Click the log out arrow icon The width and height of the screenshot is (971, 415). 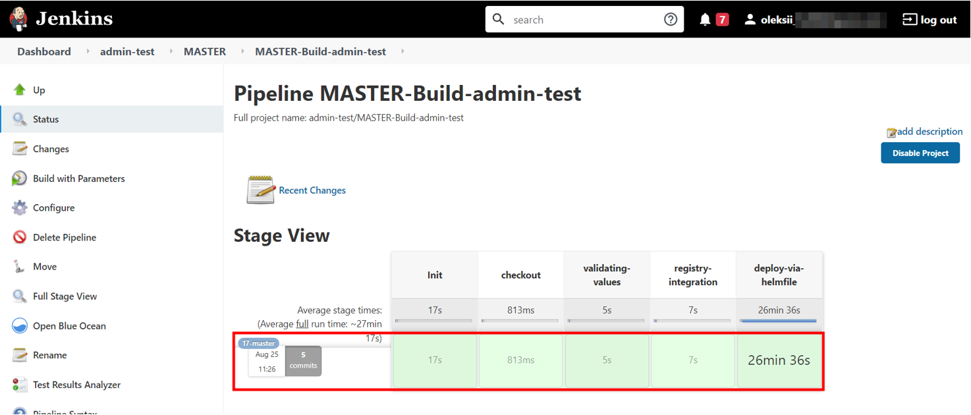click(x=910, y=19)
